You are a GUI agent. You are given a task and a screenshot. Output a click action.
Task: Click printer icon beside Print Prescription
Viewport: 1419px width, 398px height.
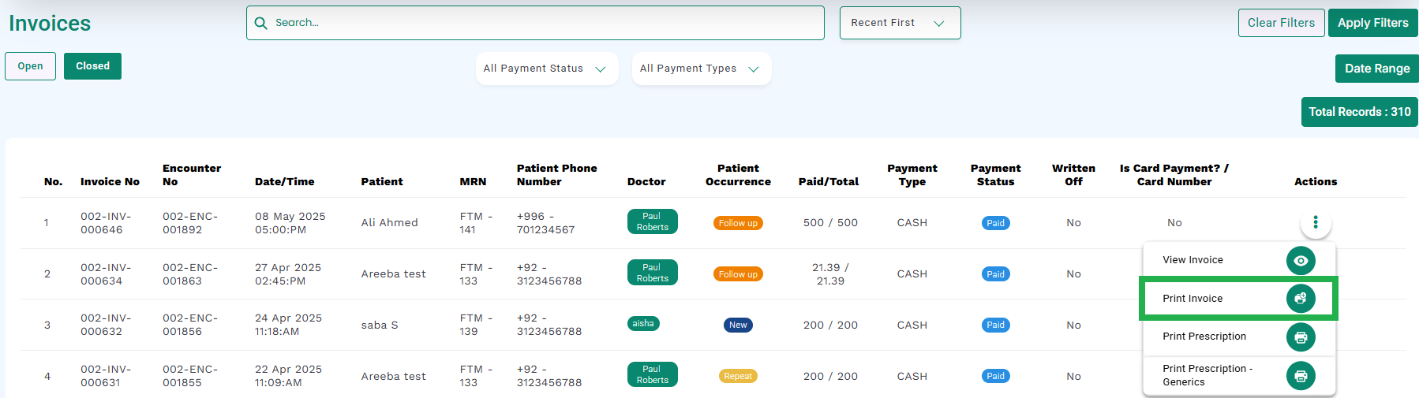1301,337
